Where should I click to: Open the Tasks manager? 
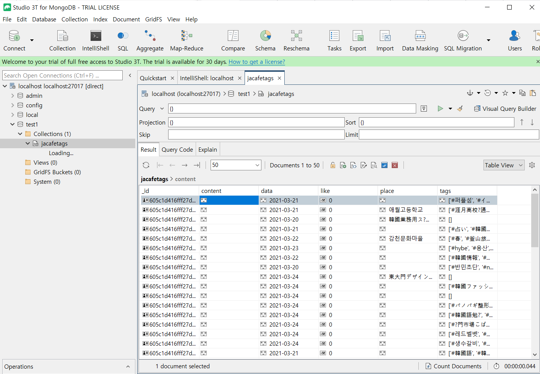coord(334,40)
